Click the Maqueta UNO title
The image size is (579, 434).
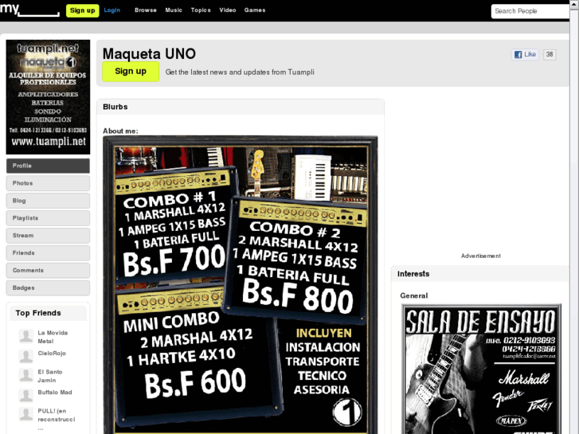[x=149, y=54]
